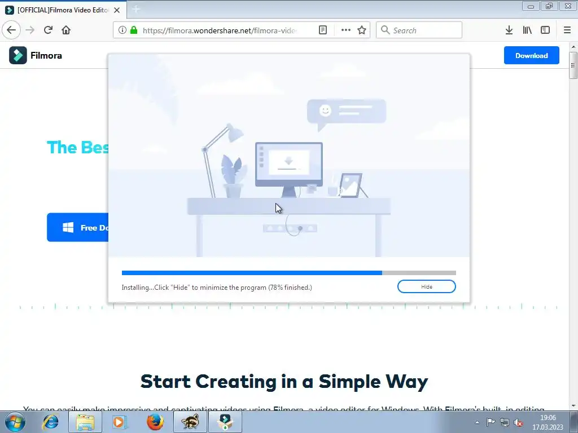Go to the Firefox home page

pyautogui.click(x=66, y=30)
